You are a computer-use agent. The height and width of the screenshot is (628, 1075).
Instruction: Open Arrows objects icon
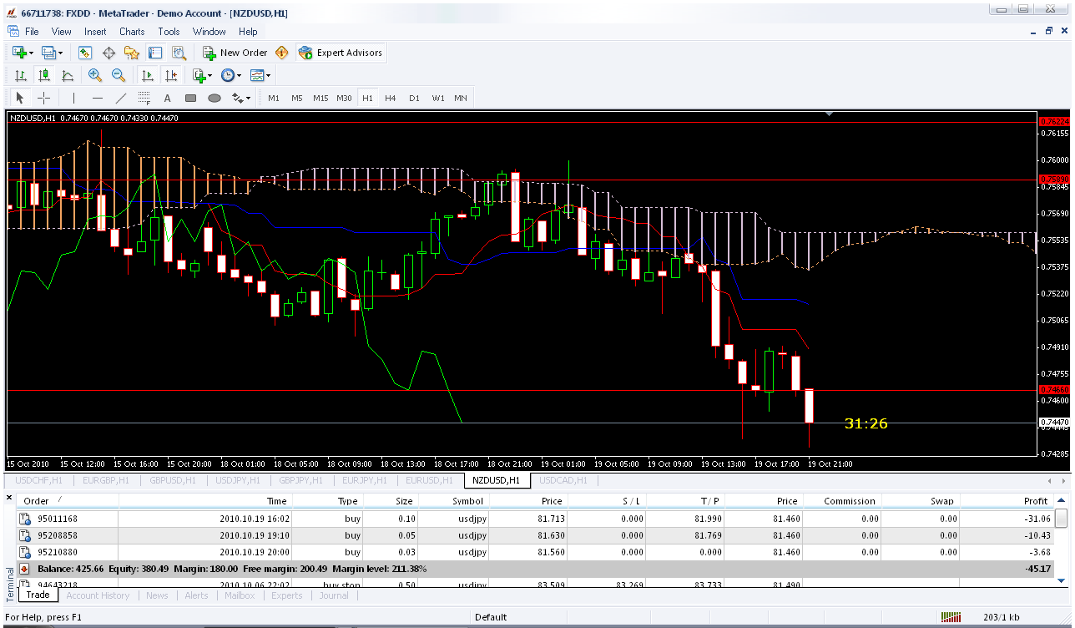click(237, 98)
